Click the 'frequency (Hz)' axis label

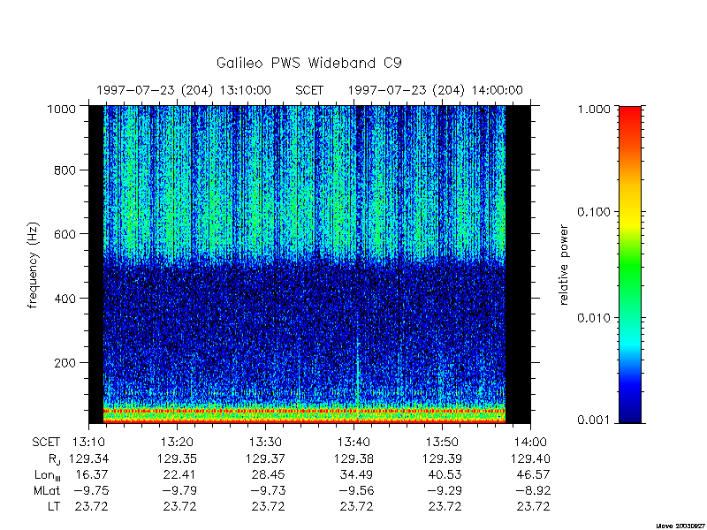click(33, 265)
